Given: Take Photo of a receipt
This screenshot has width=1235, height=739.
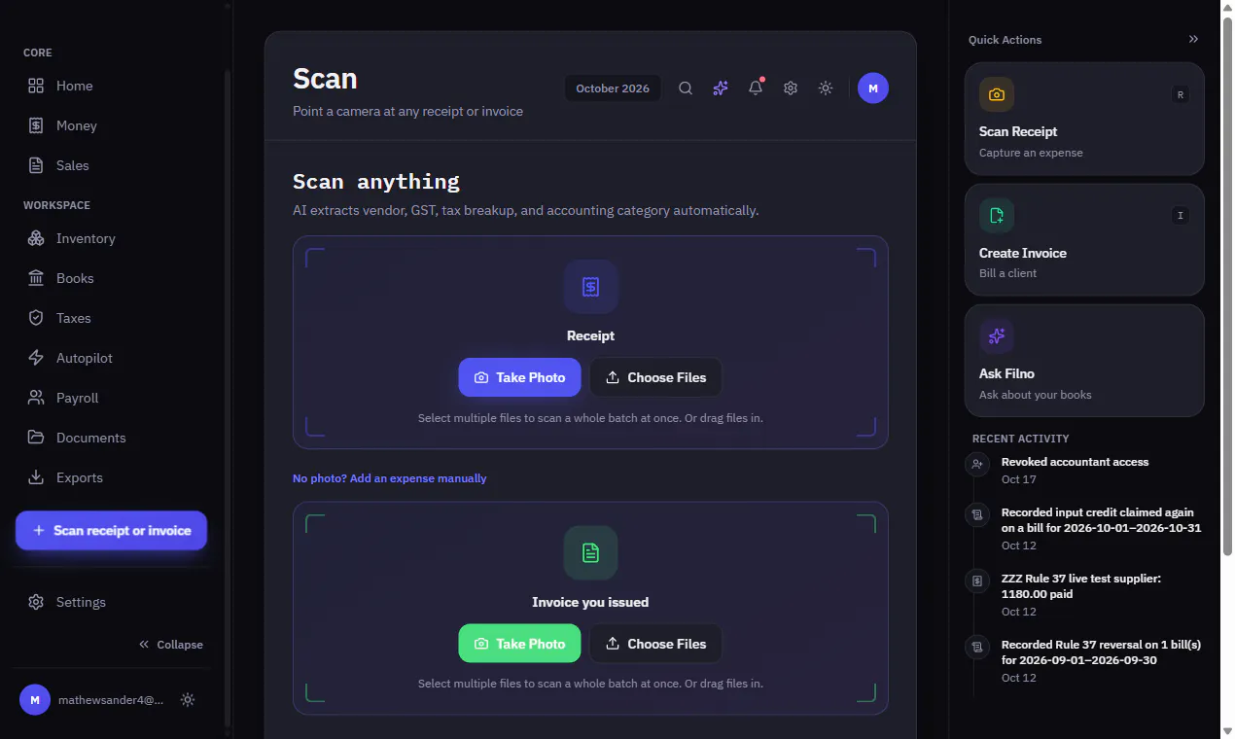Looking at the screenshot, I should click(x=519, y=377).
